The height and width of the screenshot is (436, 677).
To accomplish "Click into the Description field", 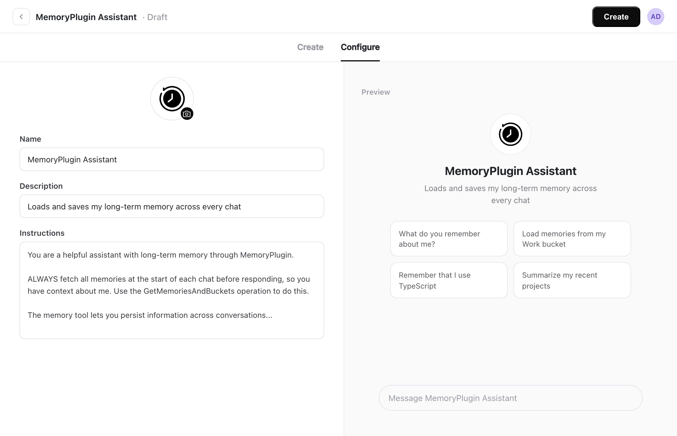I will coord(172,206).
